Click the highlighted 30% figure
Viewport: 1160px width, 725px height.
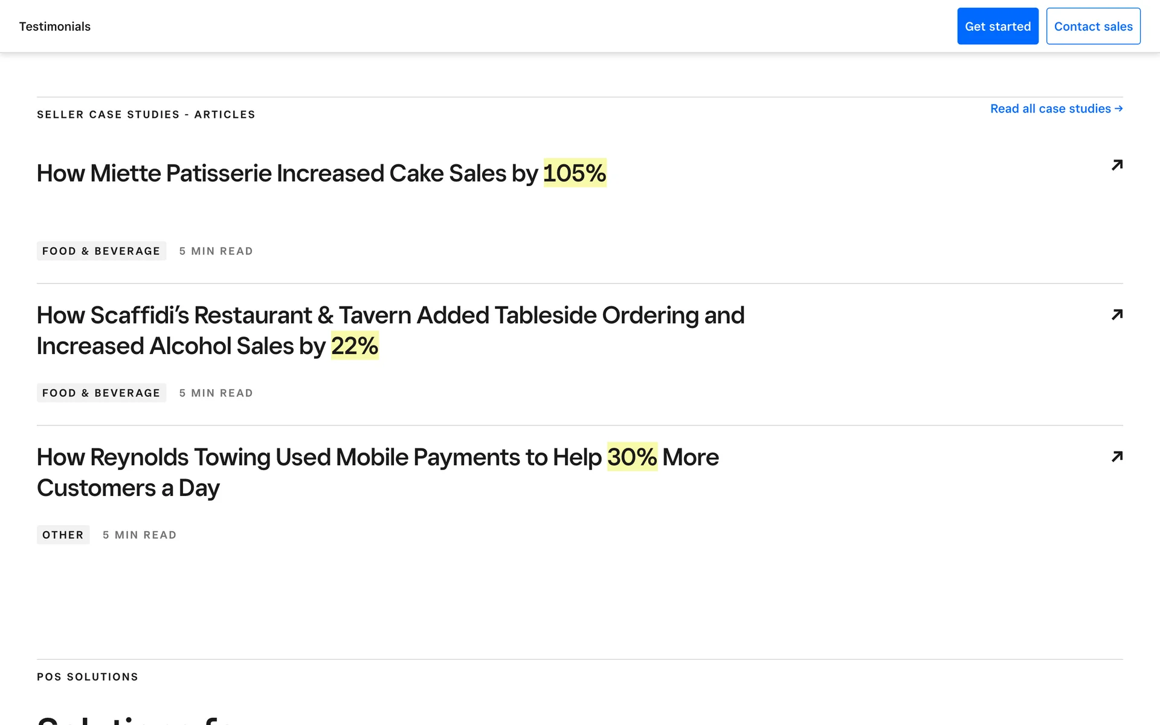[632, 457]
